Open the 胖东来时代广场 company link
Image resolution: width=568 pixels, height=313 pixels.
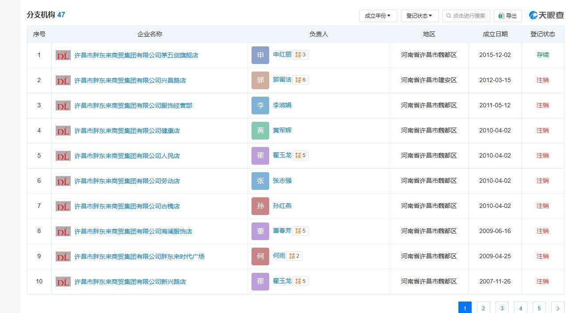139,256
